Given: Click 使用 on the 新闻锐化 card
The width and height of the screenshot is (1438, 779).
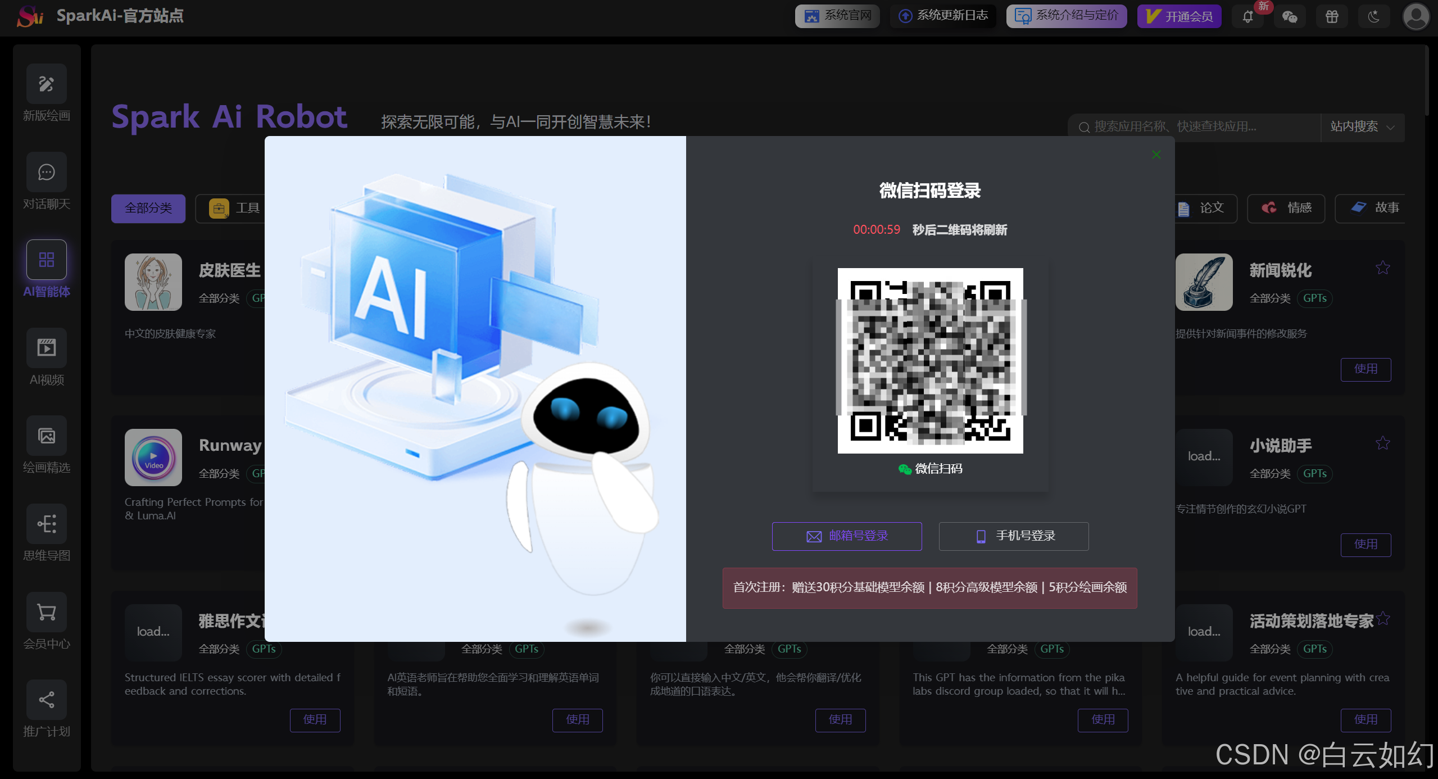Looking at the screenshot, I should 1366,369.
